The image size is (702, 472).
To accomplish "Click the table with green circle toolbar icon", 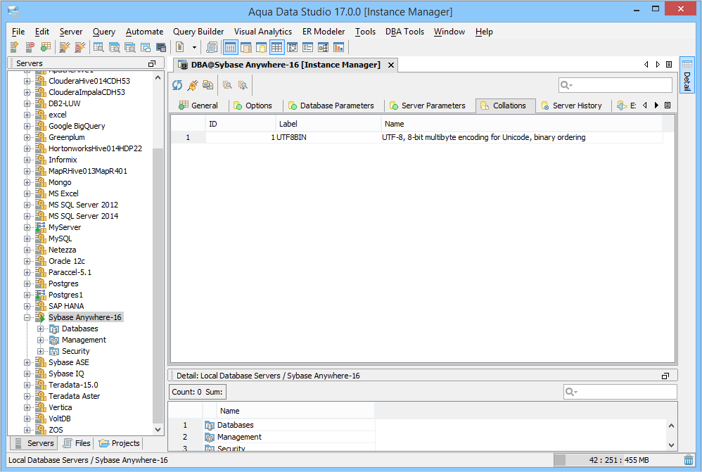I will coord(46,47).
